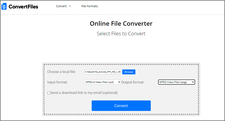Go to File Formats page
The width and height of the screenshot is (225, 121).
[90, 6]
